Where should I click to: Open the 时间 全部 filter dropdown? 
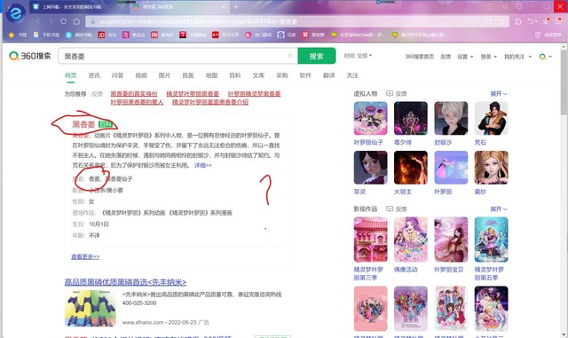coord(358,56)
